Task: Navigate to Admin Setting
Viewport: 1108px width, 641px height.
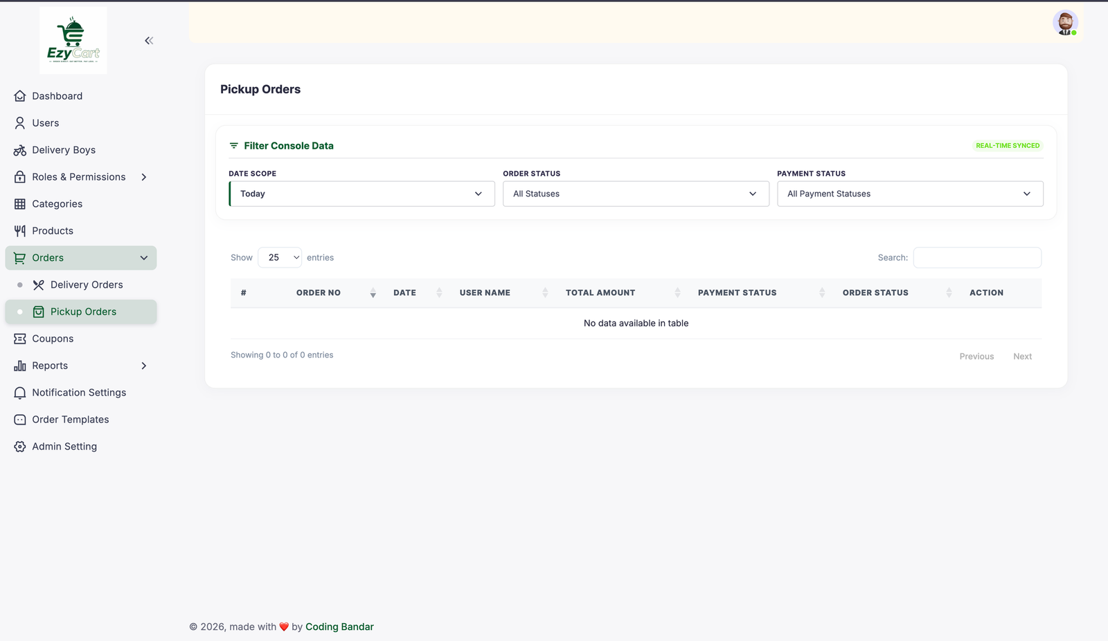Action: click(81, 447)
